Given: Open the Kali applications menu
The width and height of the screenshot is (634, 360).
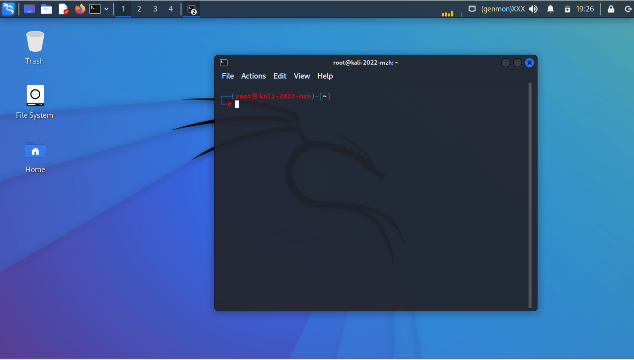Looking at the screenshot, I should coord(8,8).
